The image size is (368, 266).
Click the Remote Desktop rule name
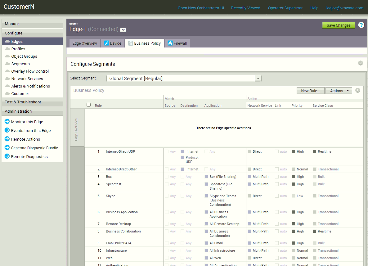[119, 224]
